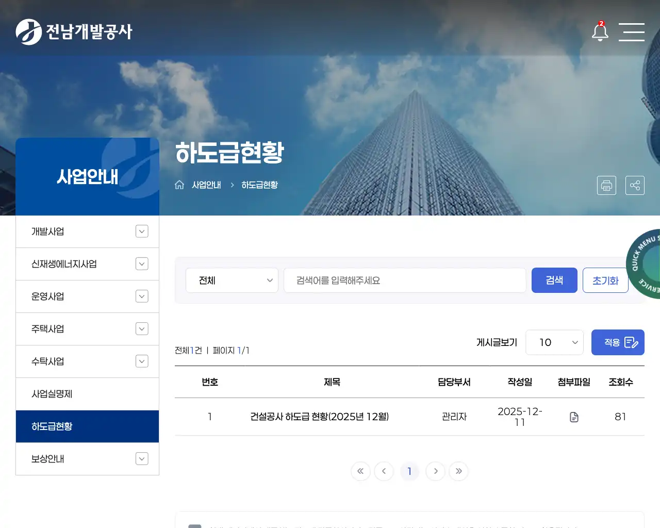
Task: Click the share page icon
Action: click(x=635, y=185)
